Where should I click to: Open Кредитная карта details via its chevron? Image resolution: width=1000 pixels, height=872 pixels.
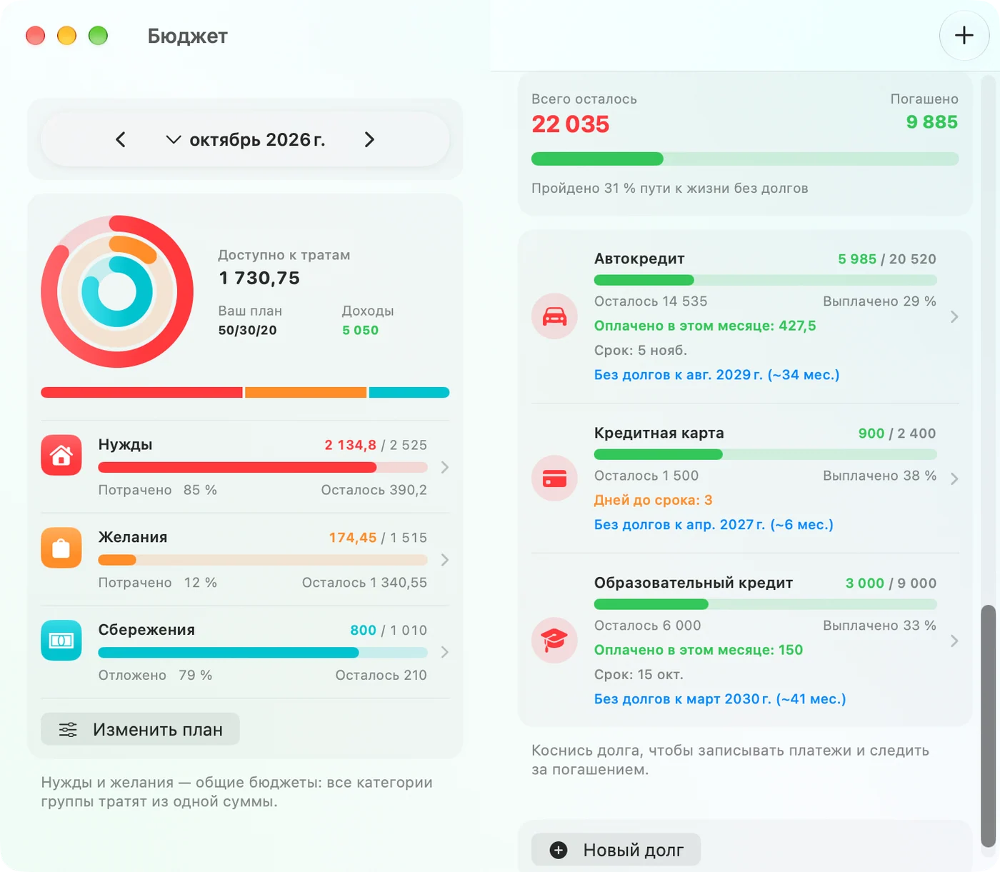[954, 478]
